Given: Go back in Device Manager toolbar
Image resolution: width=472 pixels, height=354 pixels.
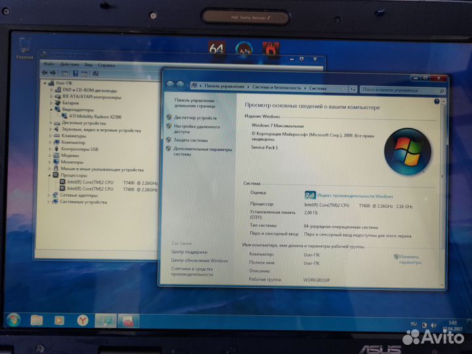Looking at the screenshot, I should [x=45, y=73].
